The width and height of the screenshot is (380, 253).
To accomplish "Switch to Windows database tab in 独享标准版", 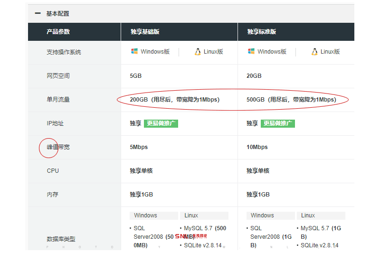I will 271,216.
